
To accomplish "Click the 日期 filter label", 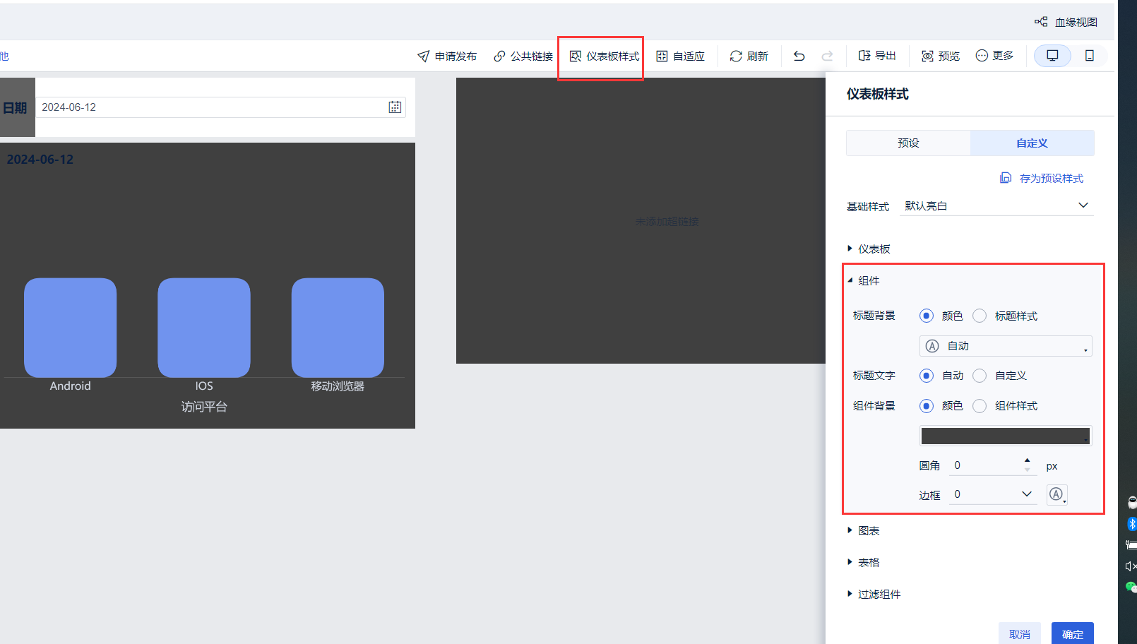I will pos(15,108).
